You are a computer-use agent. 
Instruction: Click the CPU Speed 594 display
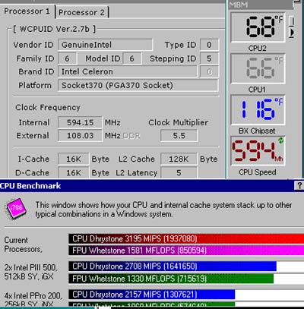coord(258,151)
